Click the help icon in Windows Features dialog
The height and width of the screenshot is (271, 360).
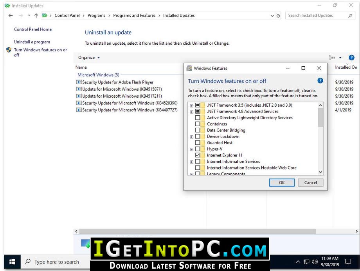320,80
